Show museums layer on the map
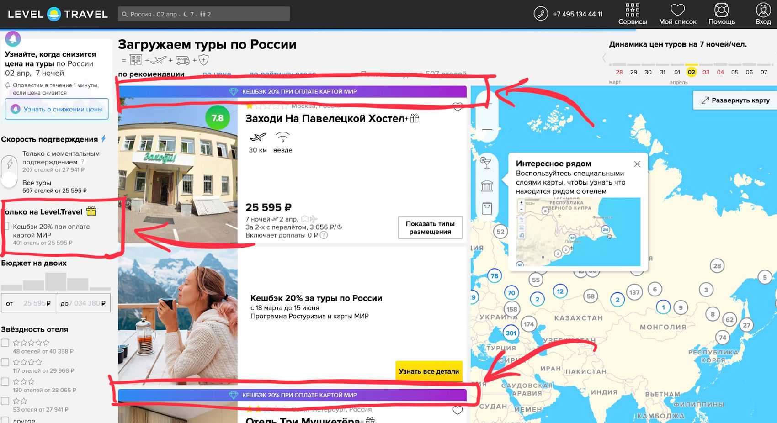Screen dimensions: 777x423 (487, 186)
